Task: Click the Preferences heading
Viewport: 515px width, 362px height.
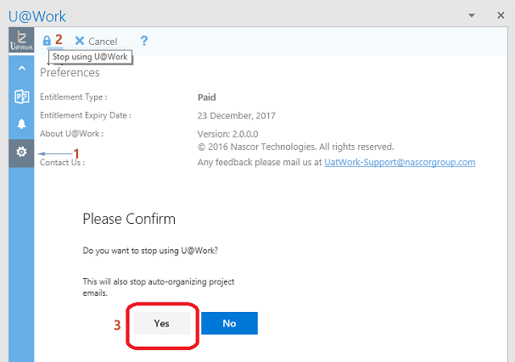Action: click(70, 73)
